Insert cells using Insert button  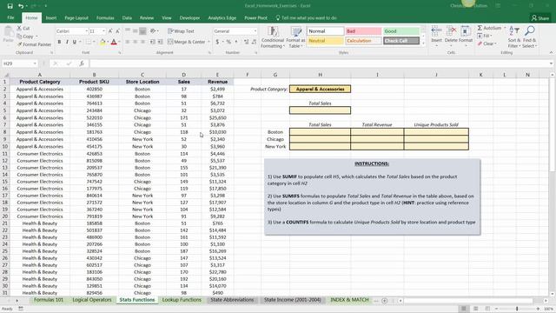pos(436,36)
